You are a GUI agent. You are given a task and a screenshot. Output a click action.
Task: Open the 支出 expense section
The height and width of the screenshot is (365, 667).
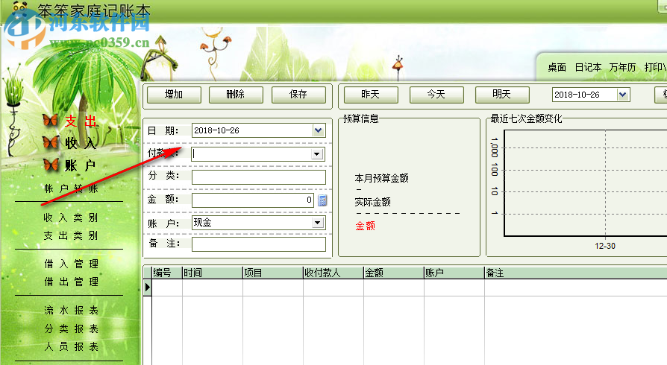click(81, 121)
